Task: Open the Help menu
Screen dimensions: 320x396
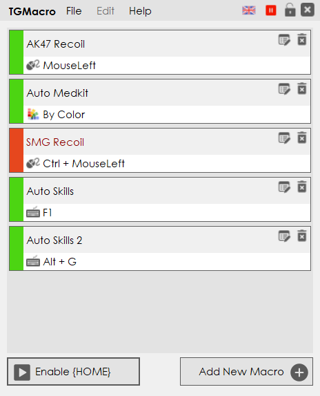Action: tap(140, 11)
